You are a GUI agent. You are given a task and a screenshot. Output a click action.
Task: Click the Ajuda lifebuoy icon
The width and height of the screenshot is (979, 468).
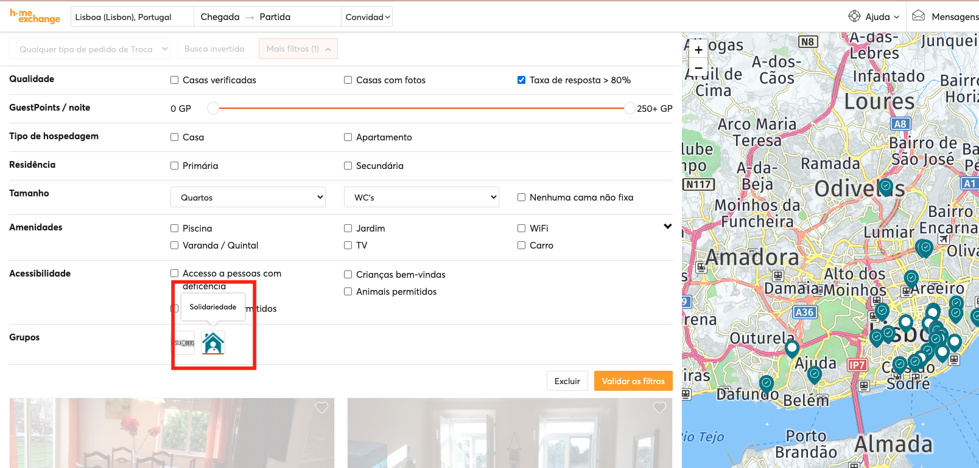coord(854,16)
